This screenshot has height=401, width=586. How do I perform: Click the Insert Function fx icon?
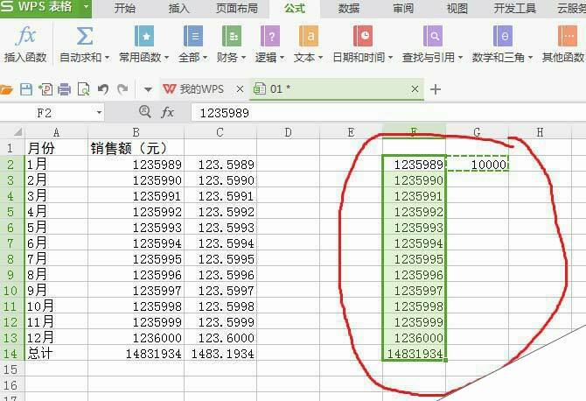point(25,36)
